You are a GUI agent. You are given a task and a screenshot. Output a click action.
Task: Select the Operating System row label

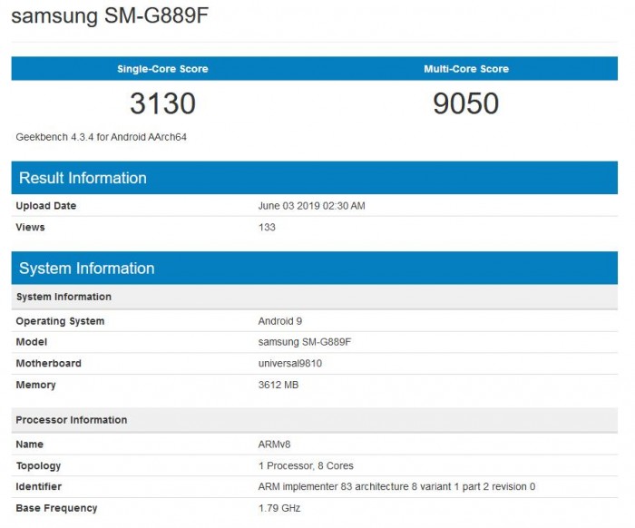click(x=60, y=321)
